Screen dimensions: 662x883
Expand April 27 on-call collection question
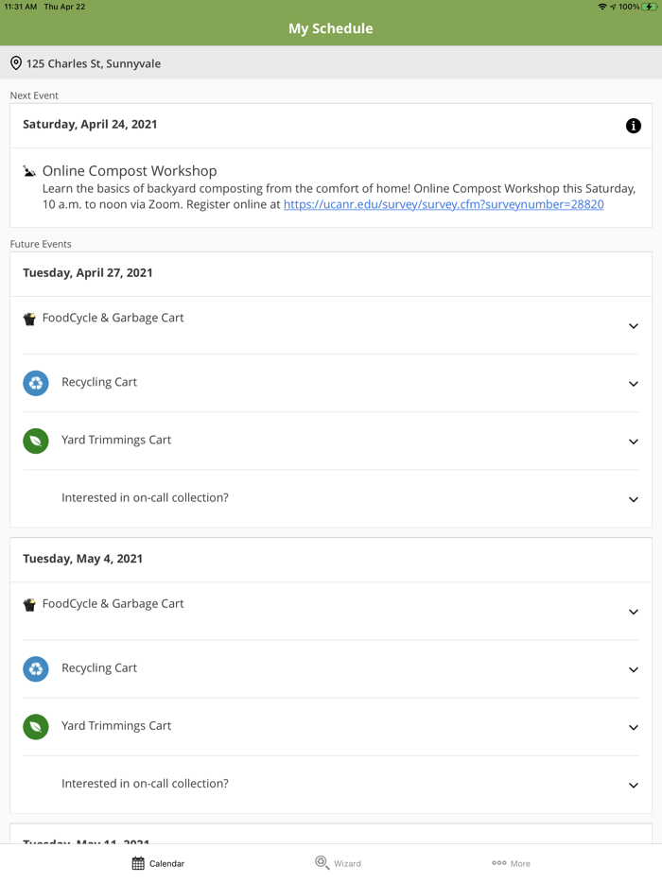click(x=634, y=499)
